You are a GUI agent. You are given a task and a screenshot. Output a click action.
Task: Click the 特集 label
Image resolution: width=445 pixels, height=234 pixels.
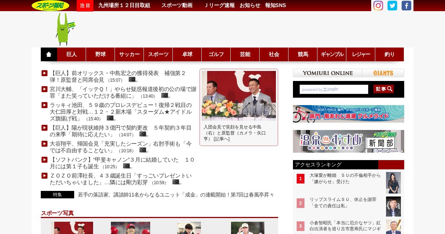coord(57,195)
